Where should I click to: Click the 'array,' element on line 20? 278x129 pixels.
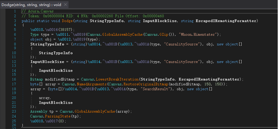[x=45, y=98]
